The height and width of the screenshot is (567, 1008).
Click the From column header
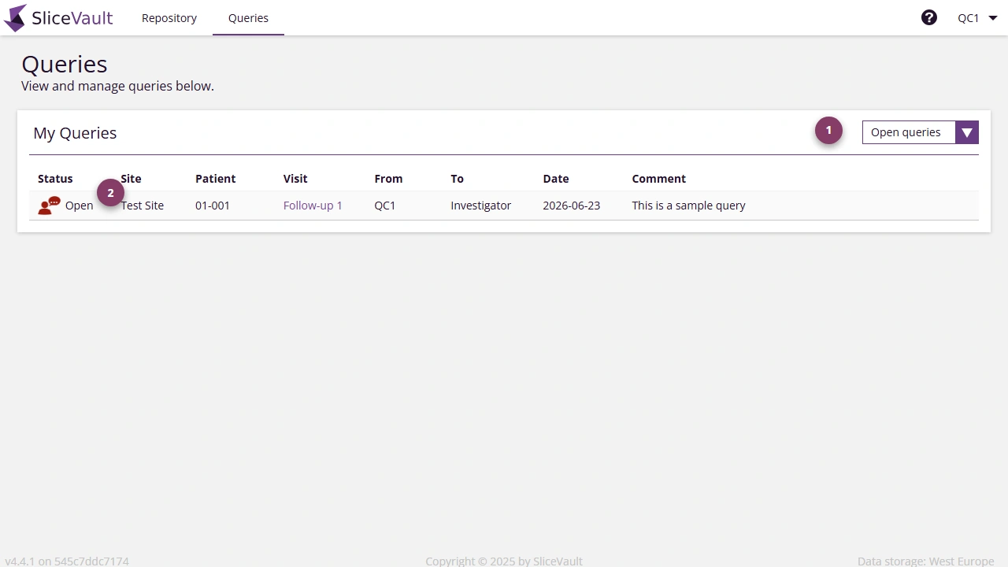click(x=388, y=179)
